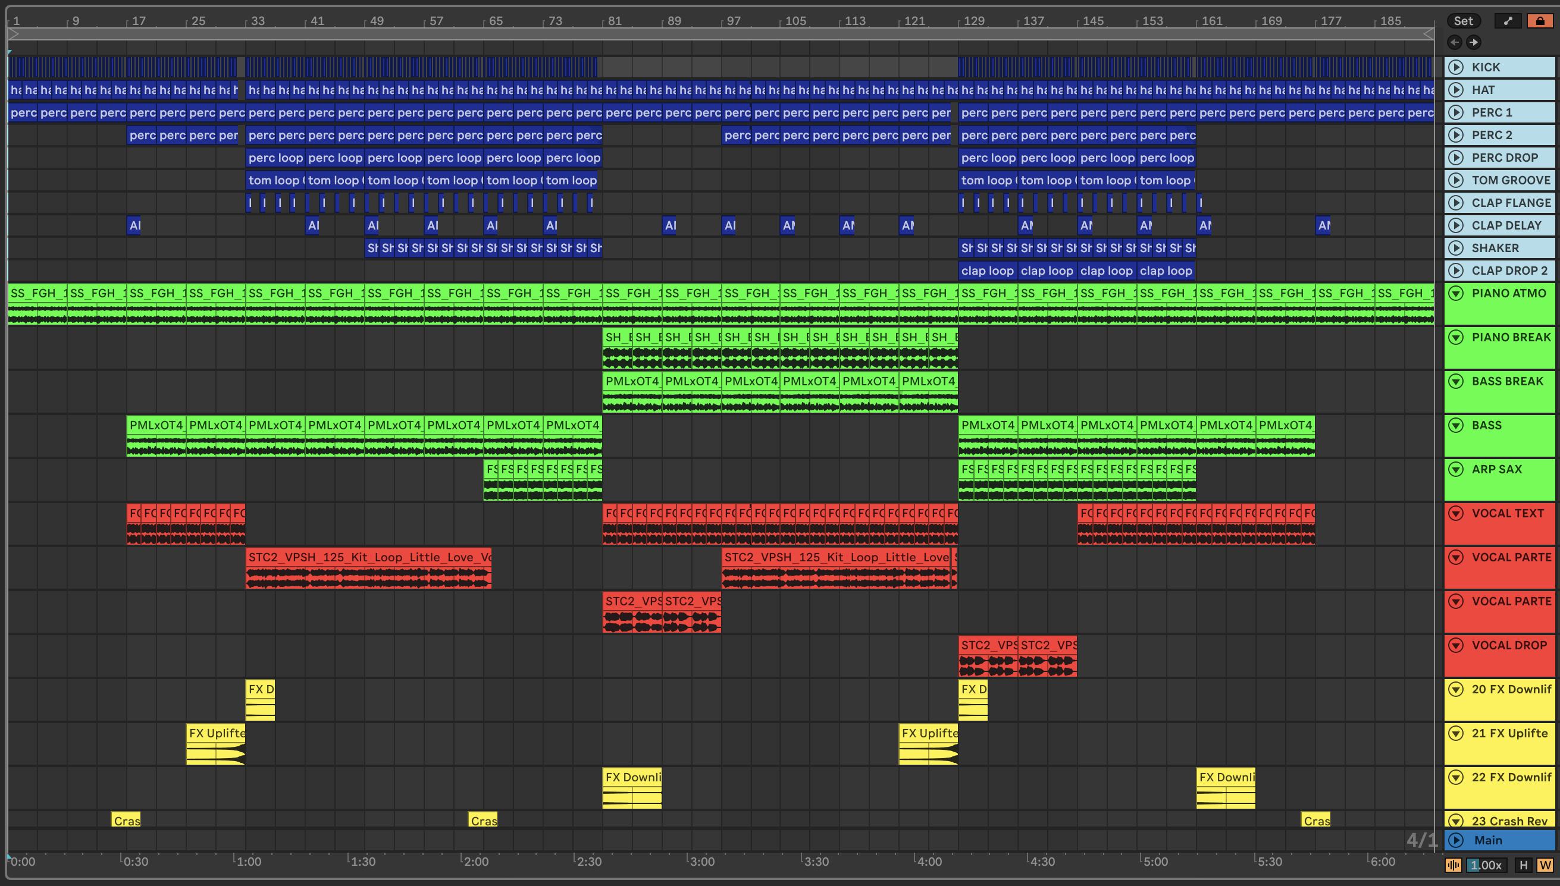Viewport: 1560px width, 886px height.
Task: Toggle automation mode line icon
Action: coord(1508,21)
